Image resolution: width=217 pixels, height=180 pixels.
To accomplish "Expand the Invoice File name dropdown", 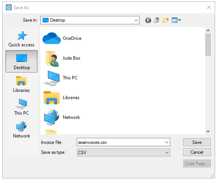I will [167, 142].
